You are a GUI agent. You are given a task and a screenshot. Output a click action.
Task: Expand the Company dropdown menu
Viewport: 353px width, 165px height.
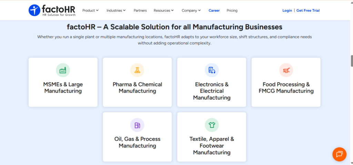pos(191,10)
